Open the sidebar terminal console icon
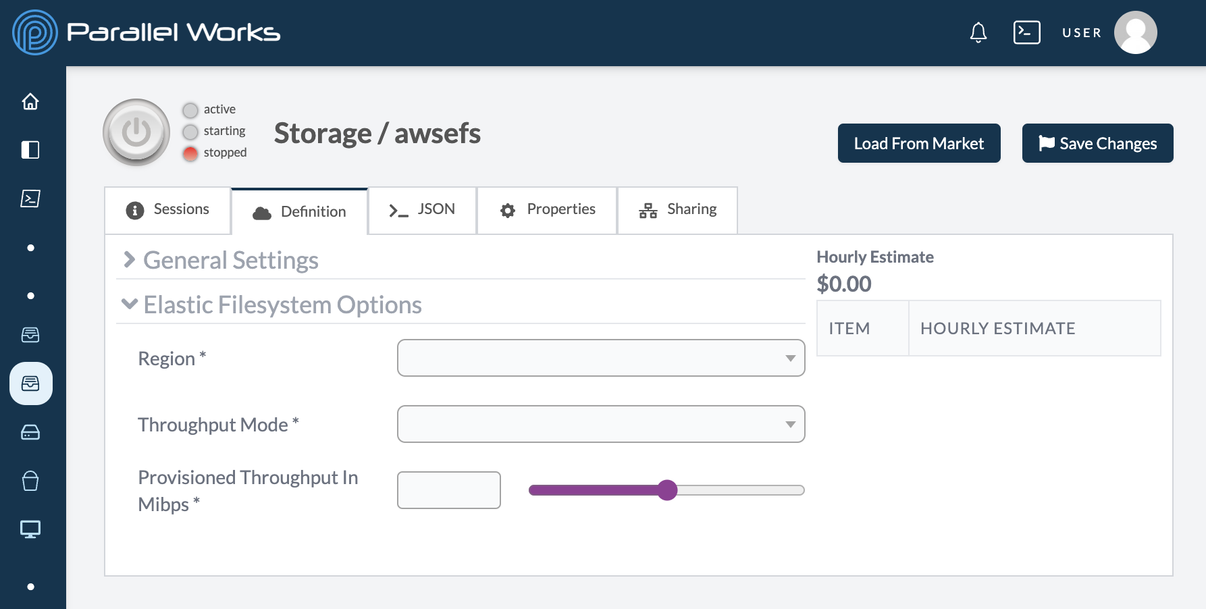Viewport: 1206px width, 609px height. (x=30, y=198)
